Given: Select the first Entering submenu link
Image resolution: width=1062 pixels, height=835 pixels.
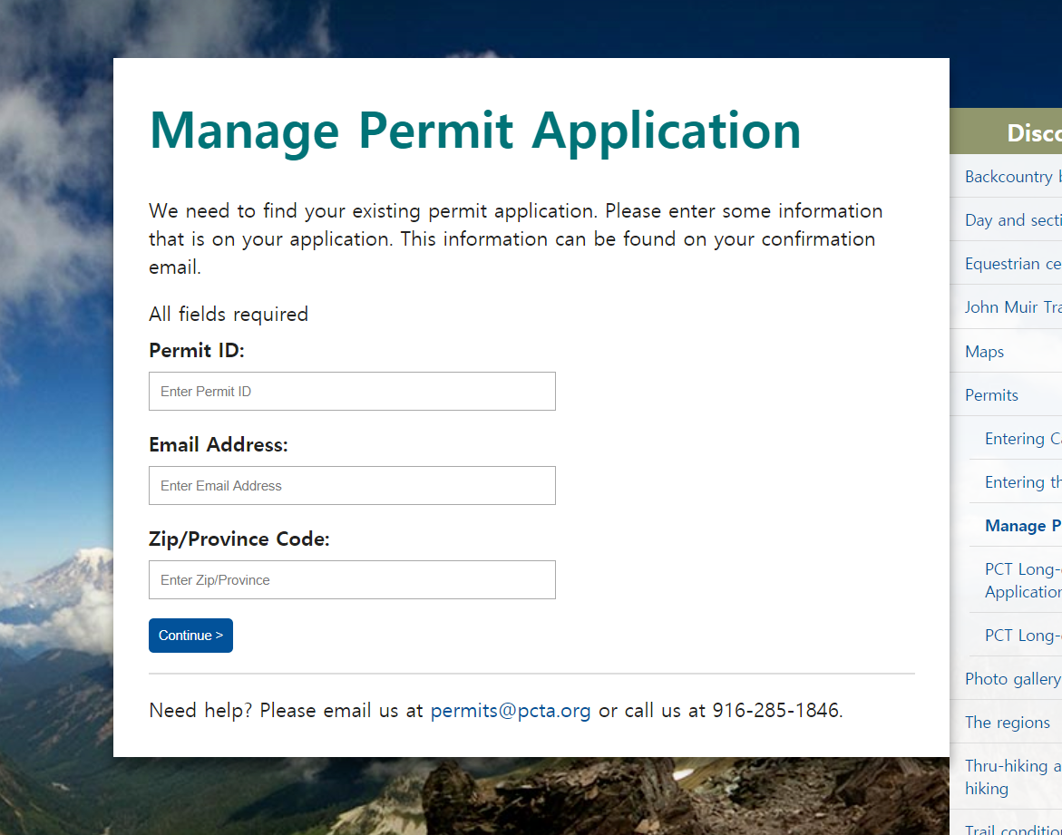Looking at the screenshot, I should (x=1023, y=438).
